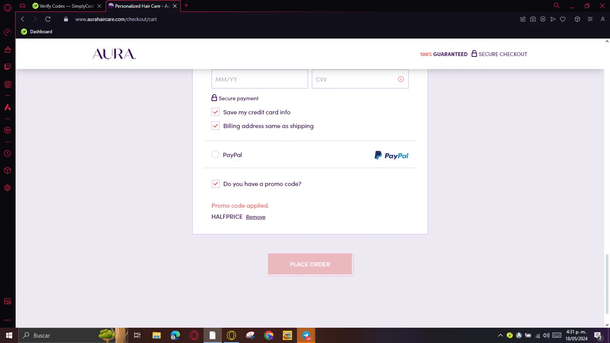Click the '100% GUARANTEED' header text
The height and width of the screenshot is (343, 610).
[444, 54]
